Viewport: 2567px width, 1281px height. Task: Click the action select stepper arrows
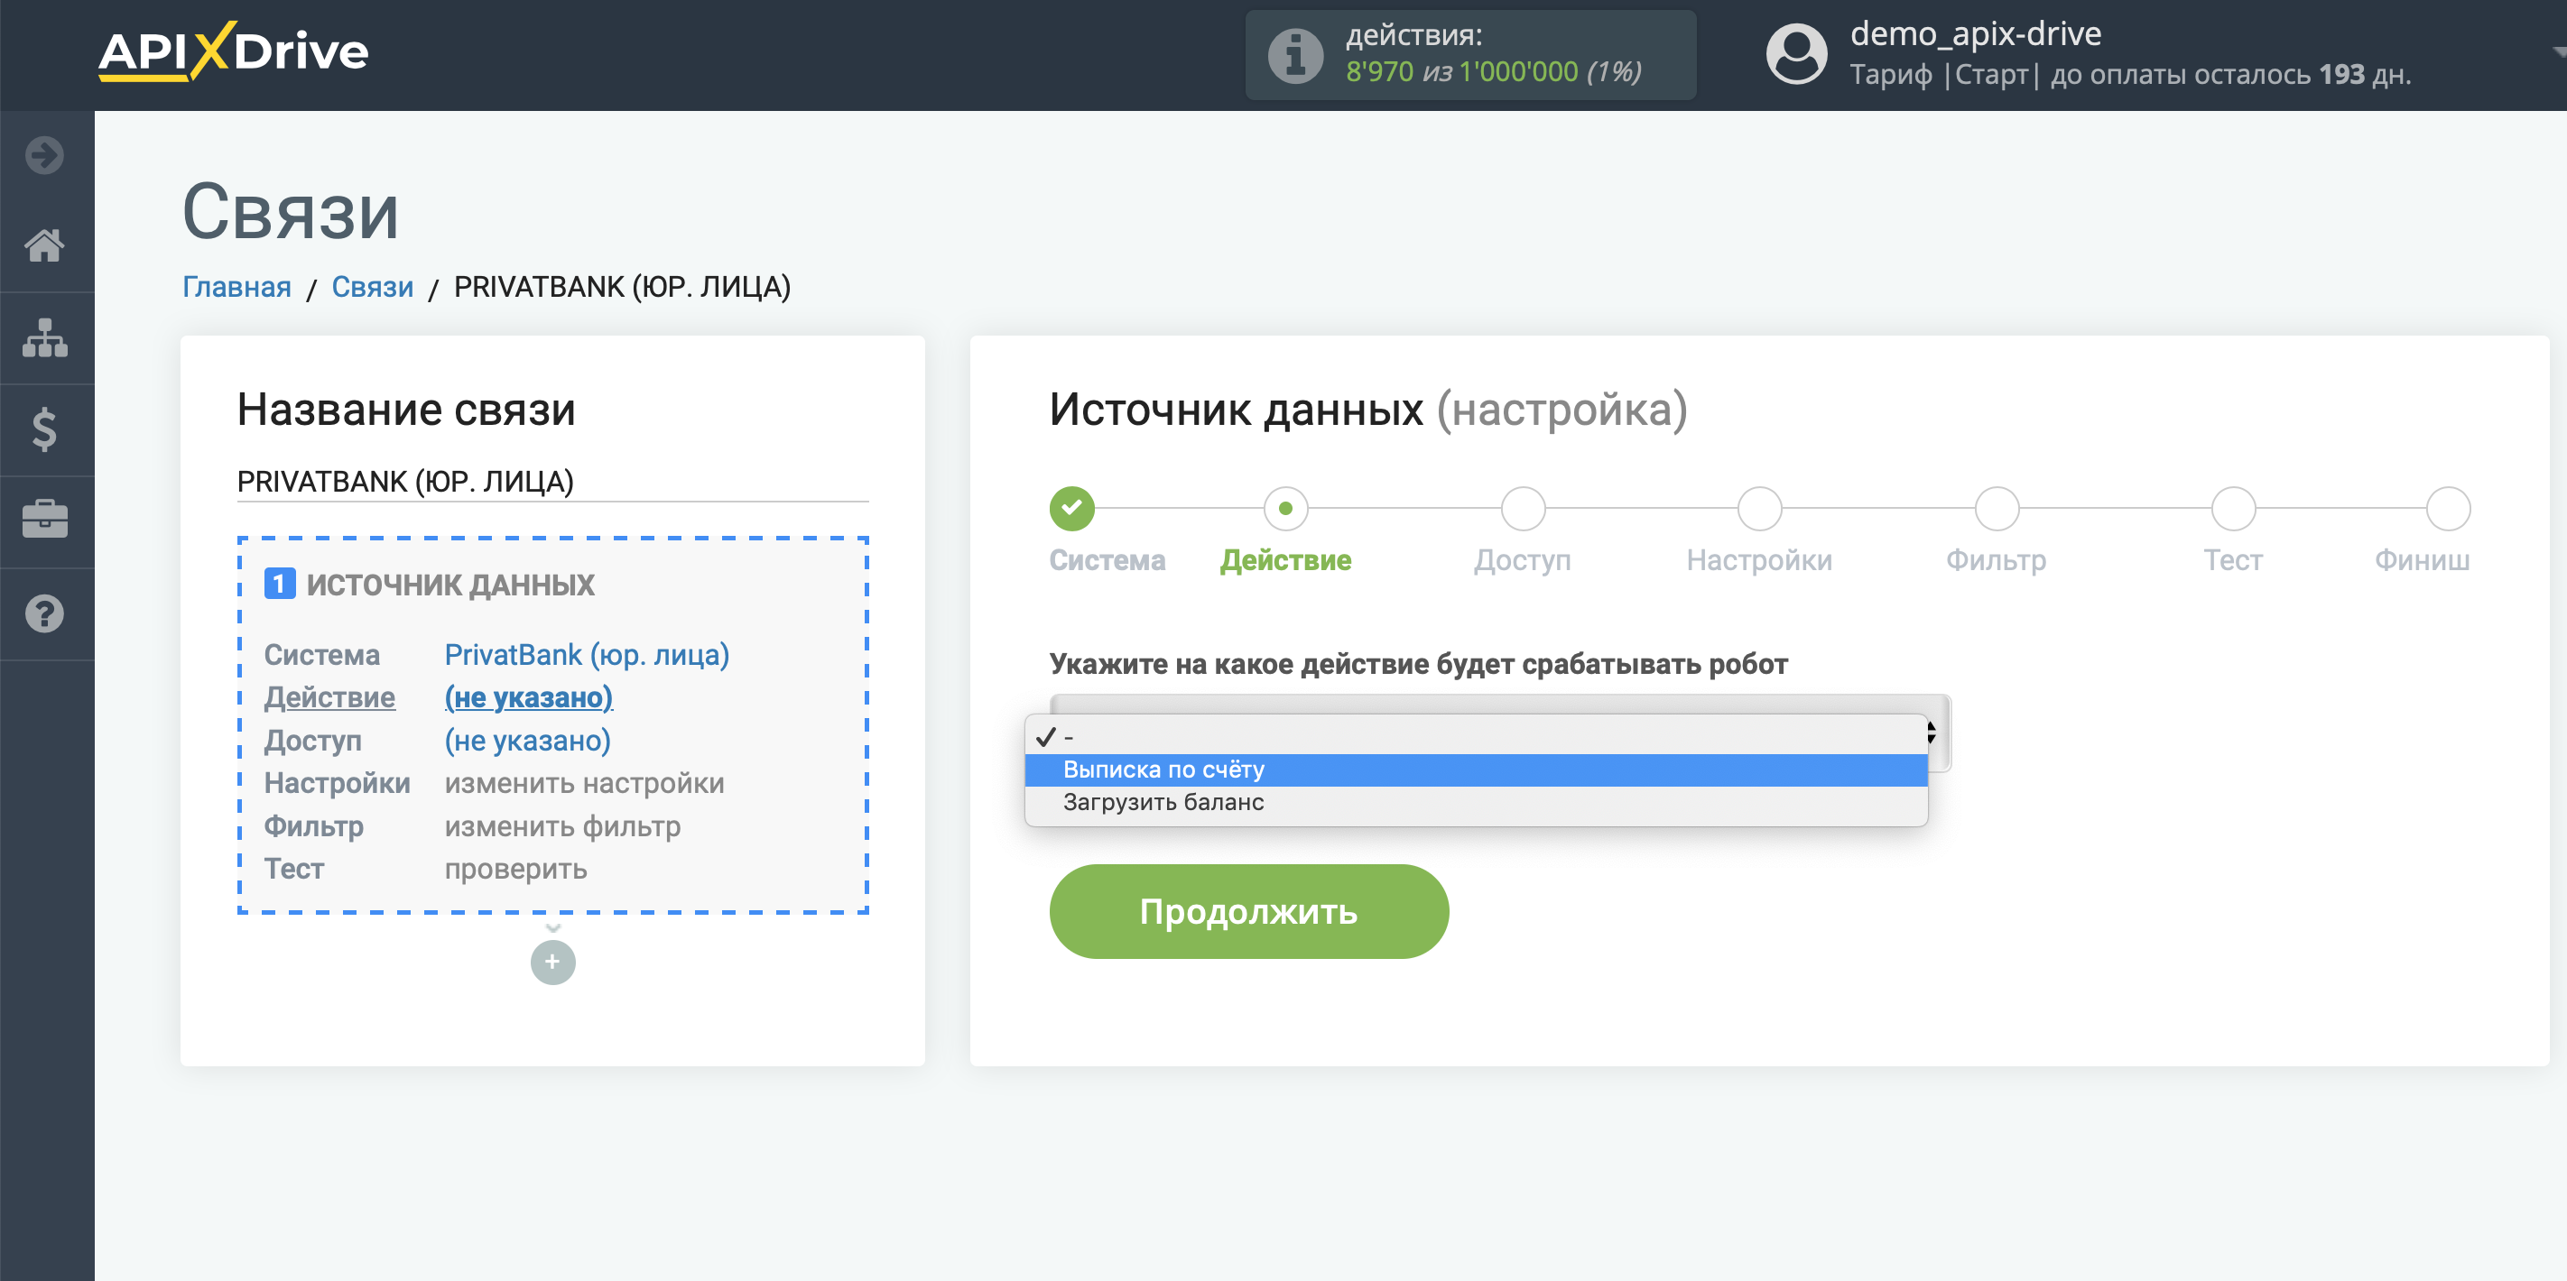[1932, 733]
